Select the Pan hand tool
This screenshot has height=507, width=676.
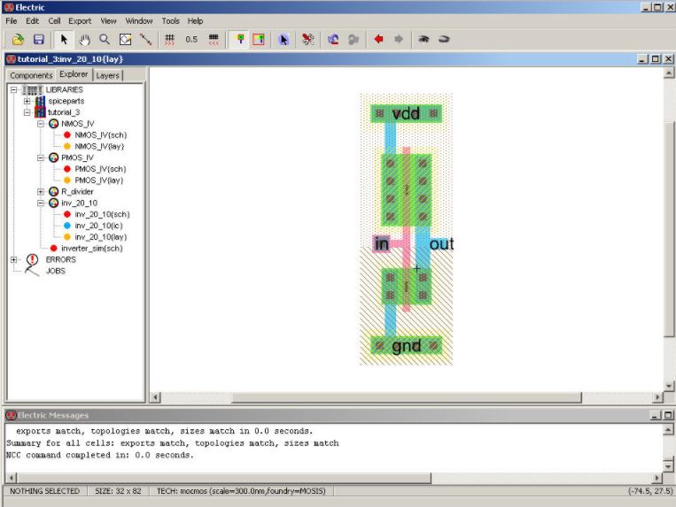(84, 39)
